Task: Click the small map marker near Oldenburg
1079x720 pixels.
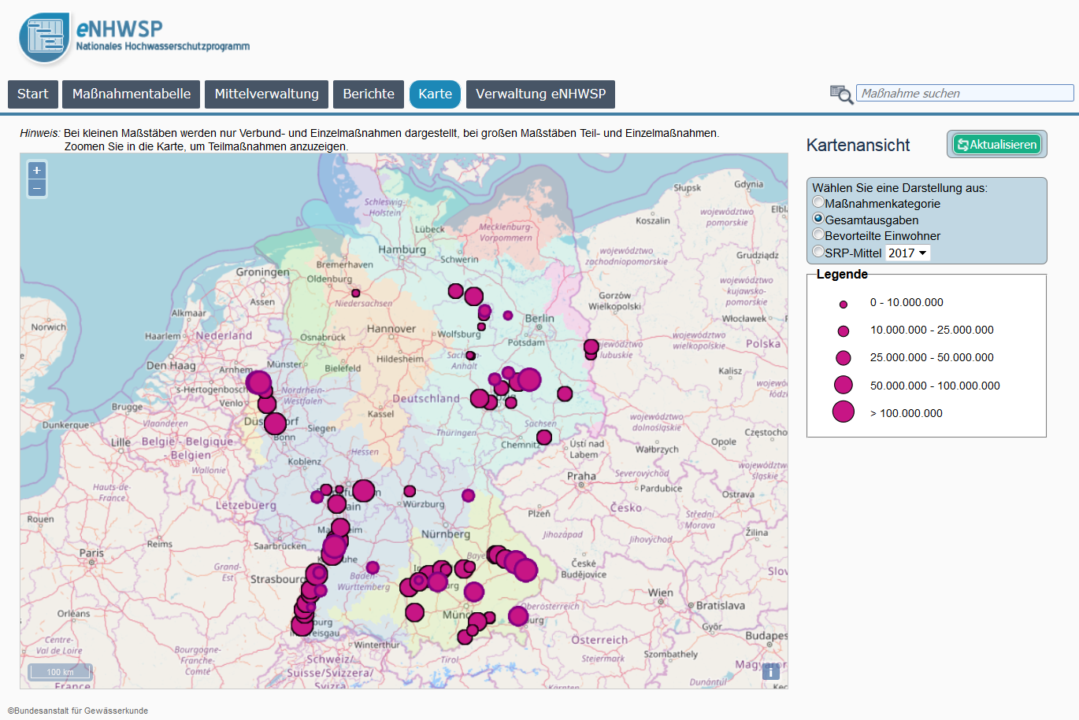Action: point(356,294)
